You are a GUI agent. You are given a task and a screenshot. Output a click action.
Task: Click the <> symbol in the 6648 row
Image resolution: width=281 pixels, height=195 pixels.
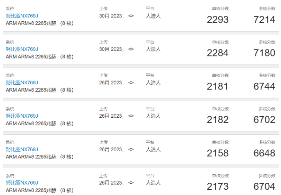(131, 149)
